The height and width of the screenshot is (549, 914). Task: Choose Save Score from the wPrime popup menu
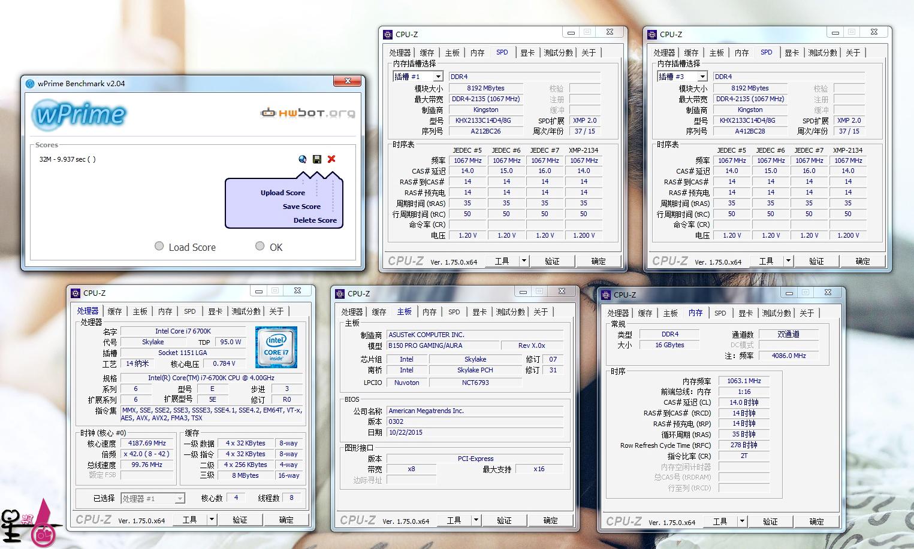point(301,207)
